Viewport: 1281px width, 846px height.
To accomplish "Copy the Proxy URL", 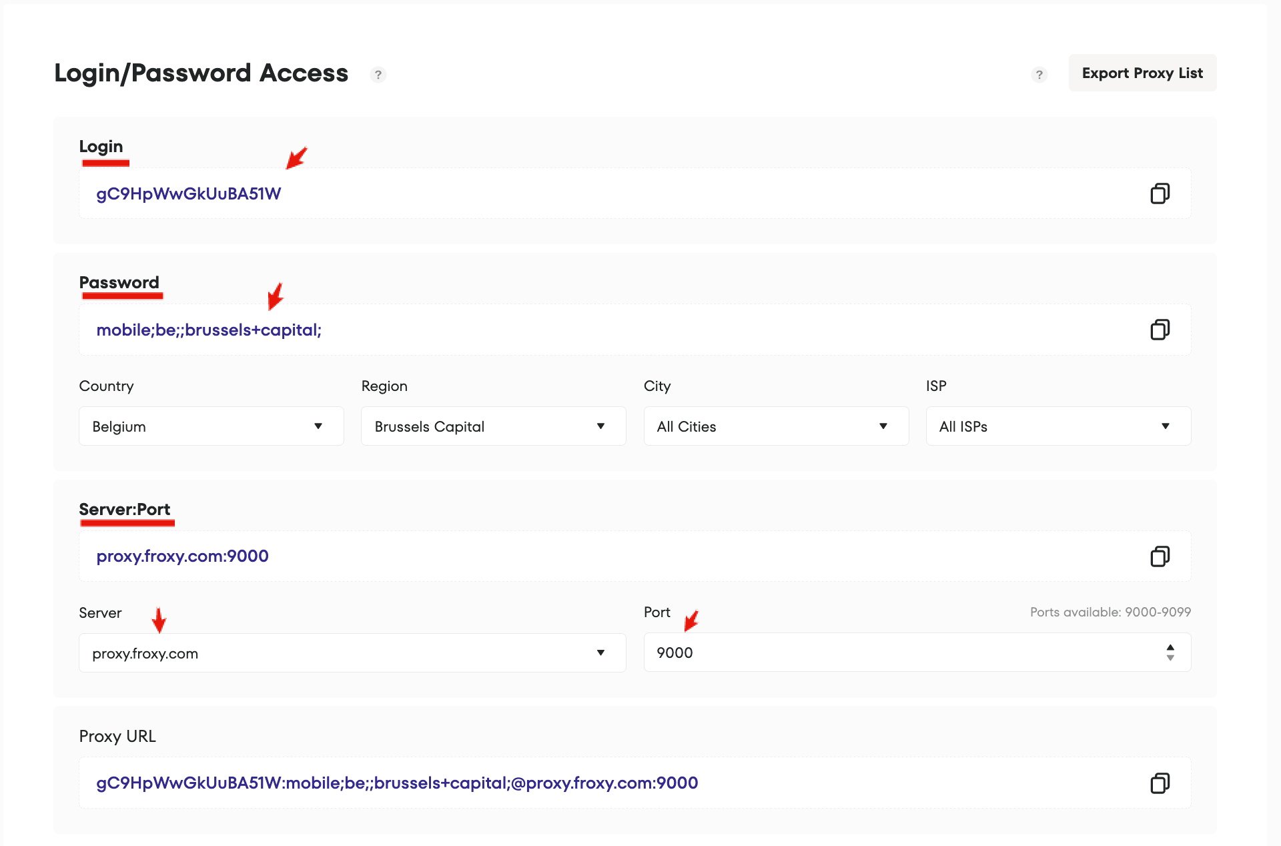I will tap(1160, 783).
